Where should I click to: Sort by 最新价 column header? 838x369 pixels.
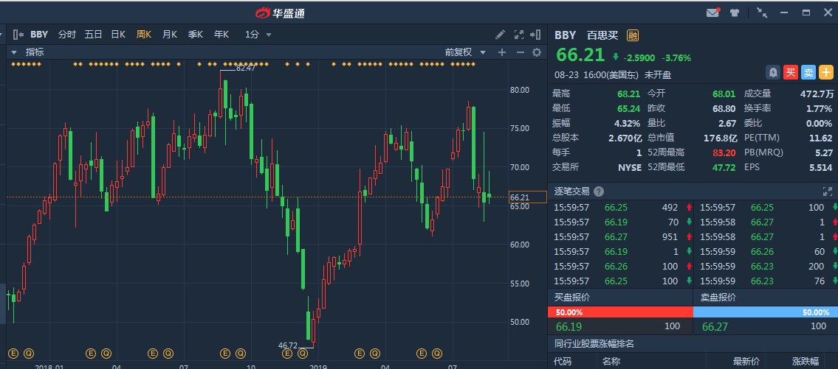746,361
